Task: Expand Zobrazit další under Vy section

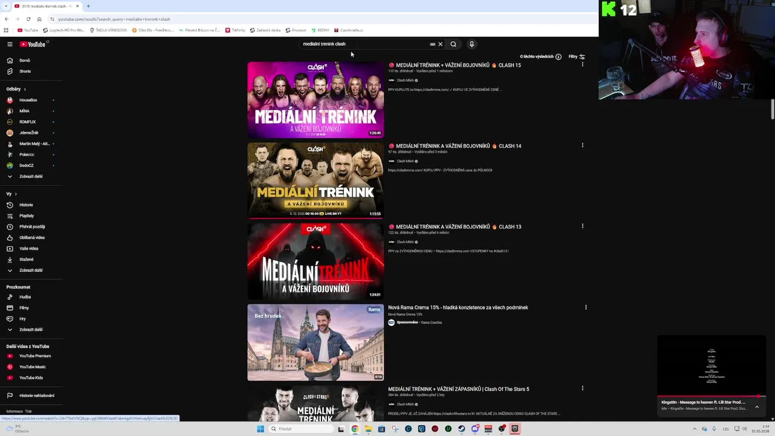Action: pos(30,270)
